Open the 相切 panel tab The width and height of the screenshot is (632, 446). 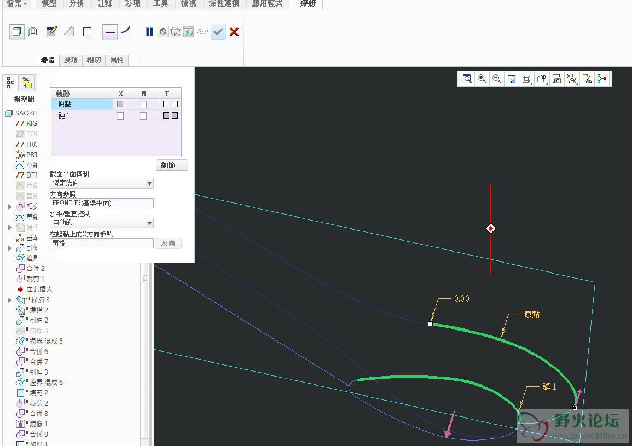(94, 61)
